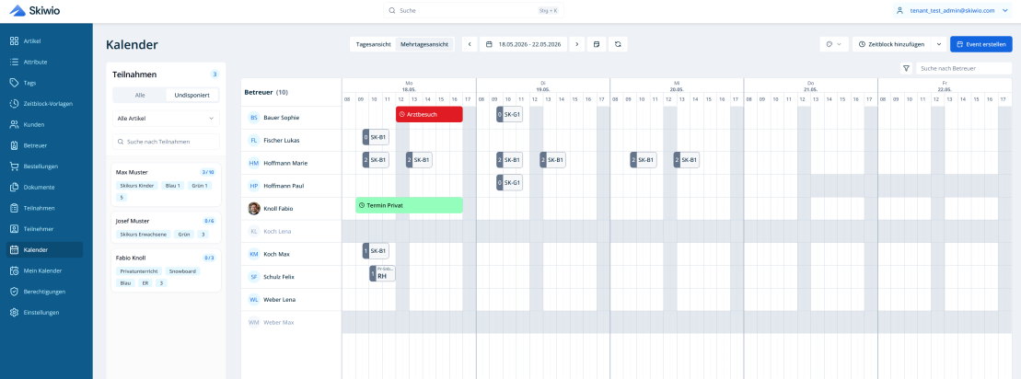This screenshot has width=1021, height=379.
Task: Click Weber Lena in Betreuer list
Action: coord(280,300)
